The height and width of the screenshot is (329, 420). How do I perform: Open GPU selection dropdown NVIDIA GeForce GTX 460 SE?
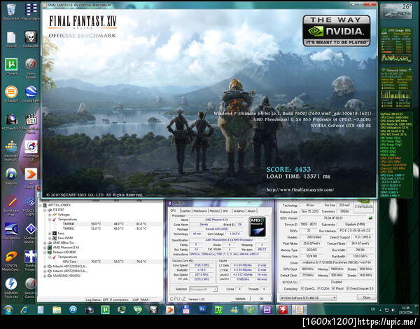point(308,298)
